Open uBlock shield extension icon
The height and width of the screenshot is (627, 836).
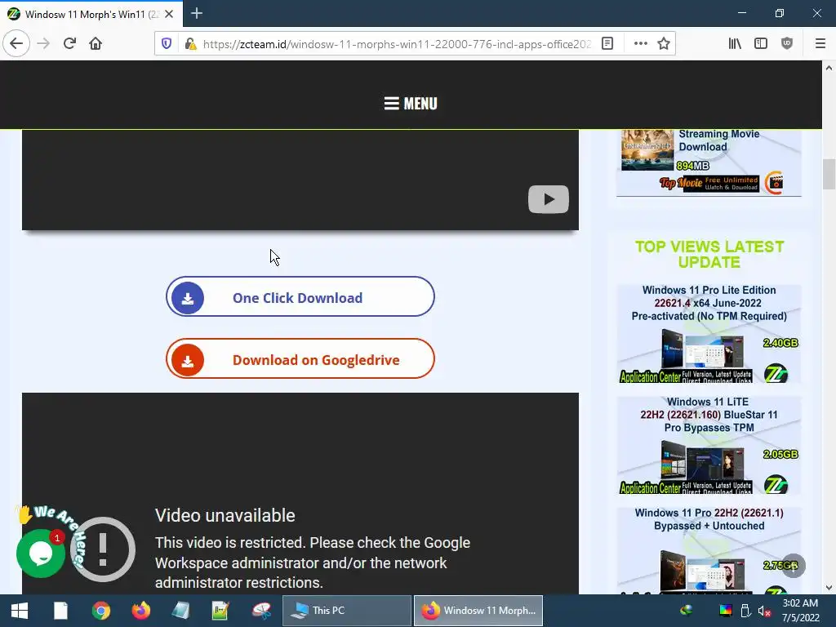click(x=787, y=44)
